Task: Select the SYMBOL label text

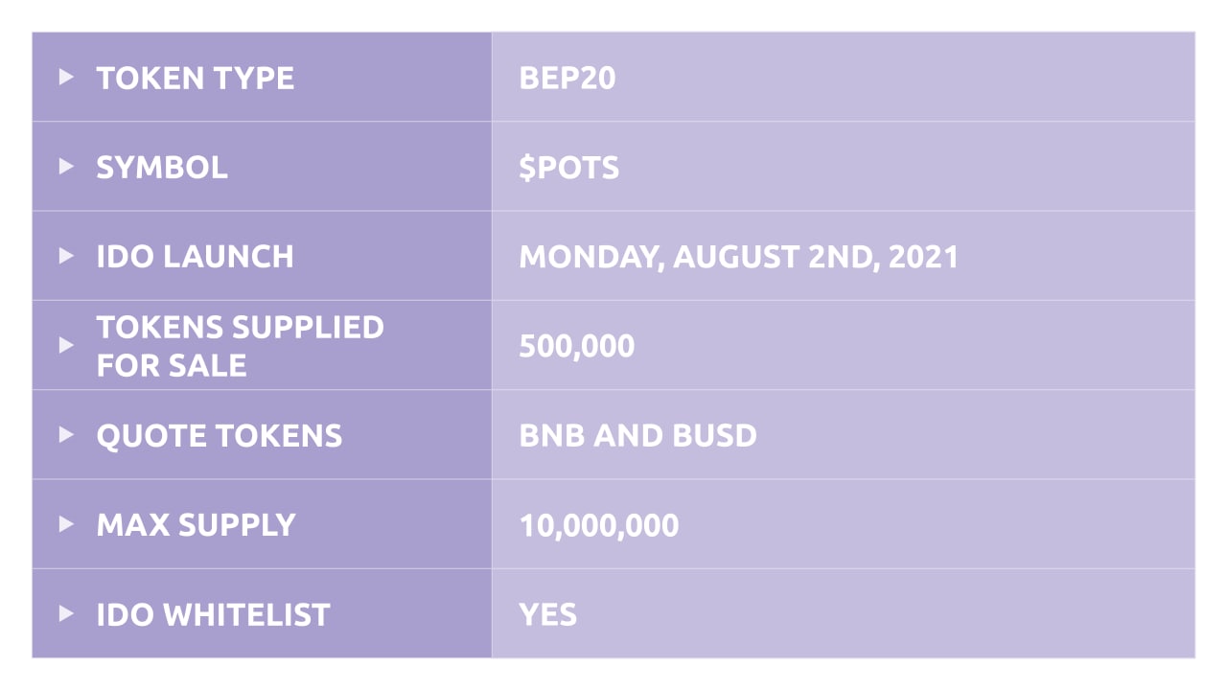Action: [162, 167]
